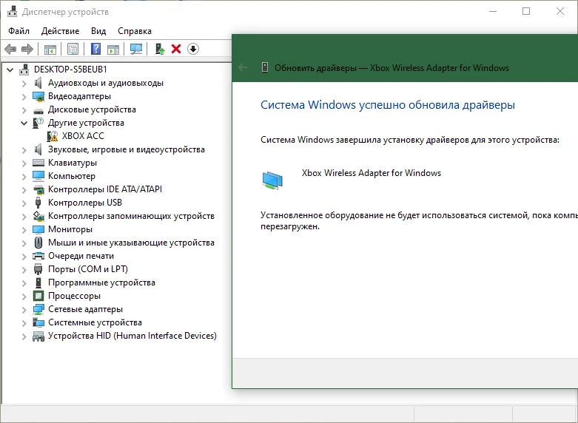Click the 'Xbox Wireless Adapter for Windows' device name

click(x=372, y=173)
